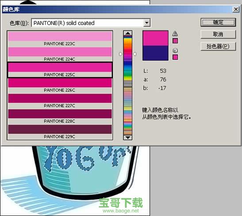Viewport: 242px width, 216px height.
Task: Select the PANTONE 224C color
Action: [60, 54]
